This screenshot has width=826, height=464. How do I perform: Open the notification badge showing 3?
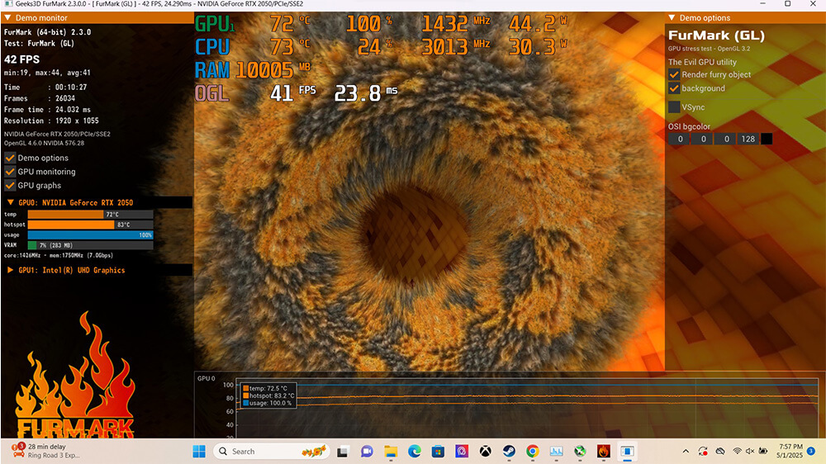pos(811,451)
